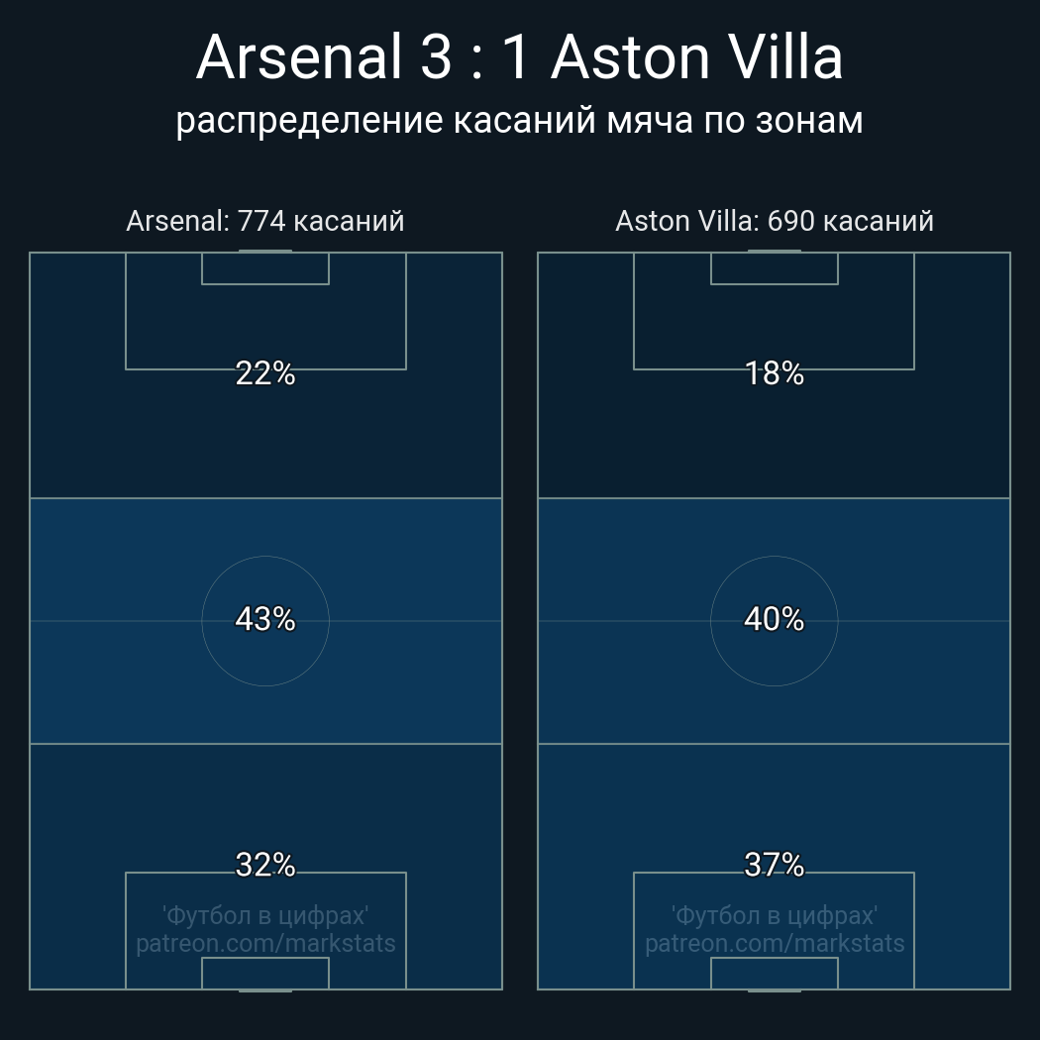Click 'Футбол в цифрах' watermark on Arsenal pitch
The width and height of the screenshot is (1040, 1040).
click(265, 915)
